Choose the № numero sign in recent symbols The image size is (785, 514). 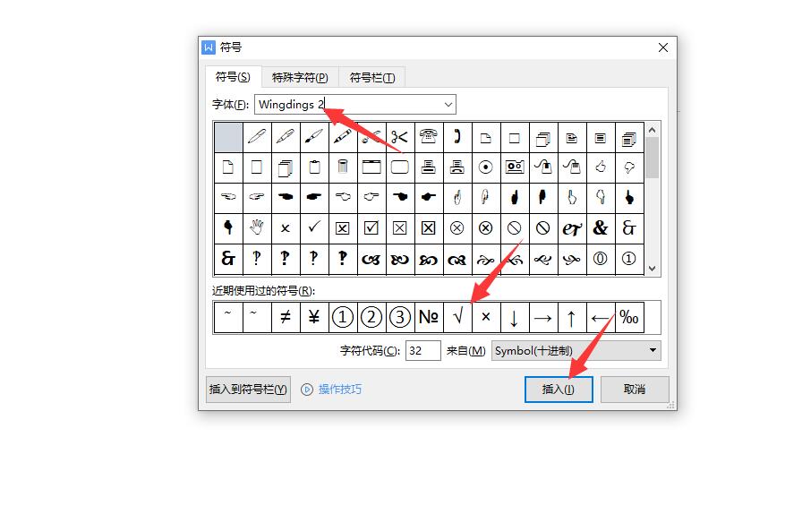[429, 317]
